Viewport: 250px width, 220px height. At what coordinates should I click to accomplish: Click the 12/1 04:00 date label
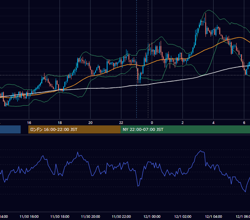pos(214,216)
